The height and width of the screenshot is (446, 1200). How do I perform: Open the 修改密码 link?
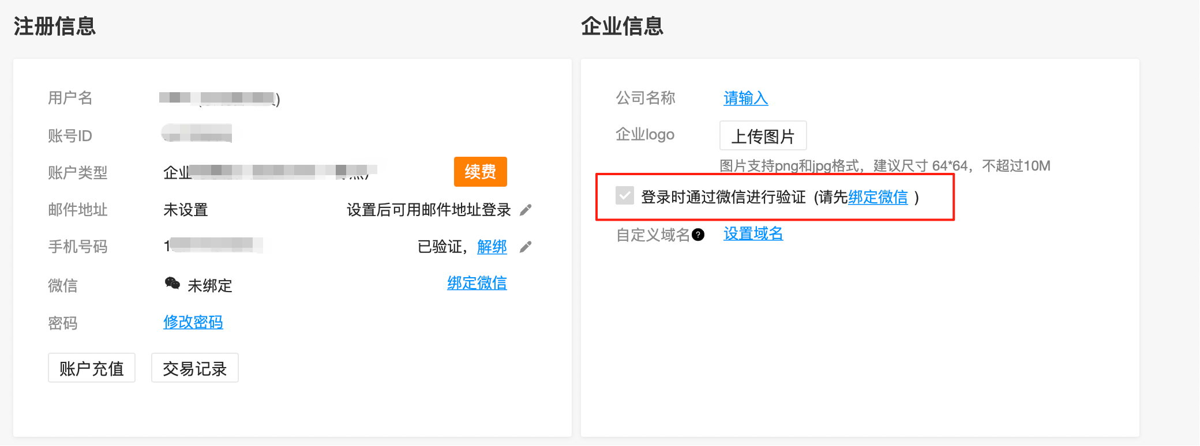pyautogui.click(x=193, y=322)
